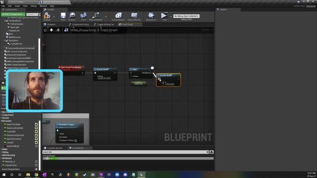Viewport: 317px width, 178px height.
Task: Clear the find results search with X
Action: click(207, 152)
